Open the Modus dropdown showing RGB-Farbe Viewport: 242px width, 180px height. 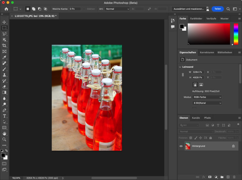point(207,97)
